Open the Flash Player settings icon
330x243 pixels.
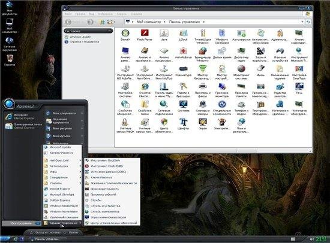pos(145,35)
